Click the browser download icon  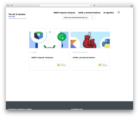[95, 6]
